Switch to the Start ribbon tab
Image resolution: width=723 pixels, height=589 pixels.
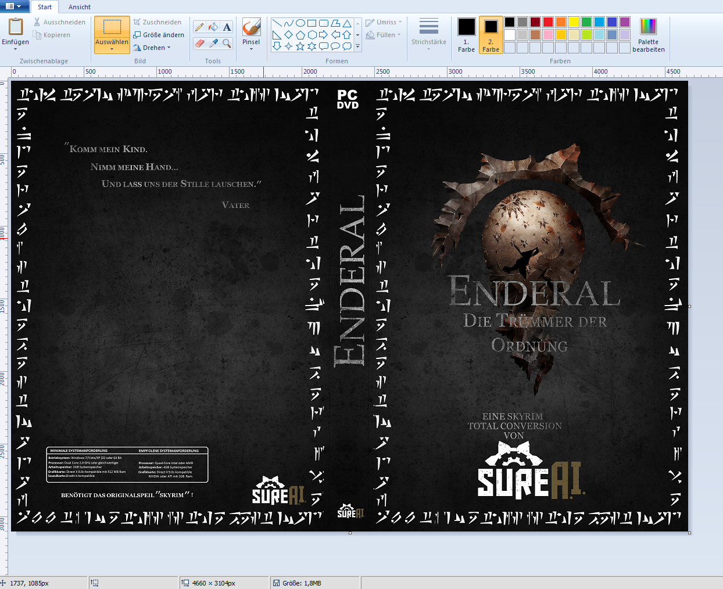tap(45, 7)
